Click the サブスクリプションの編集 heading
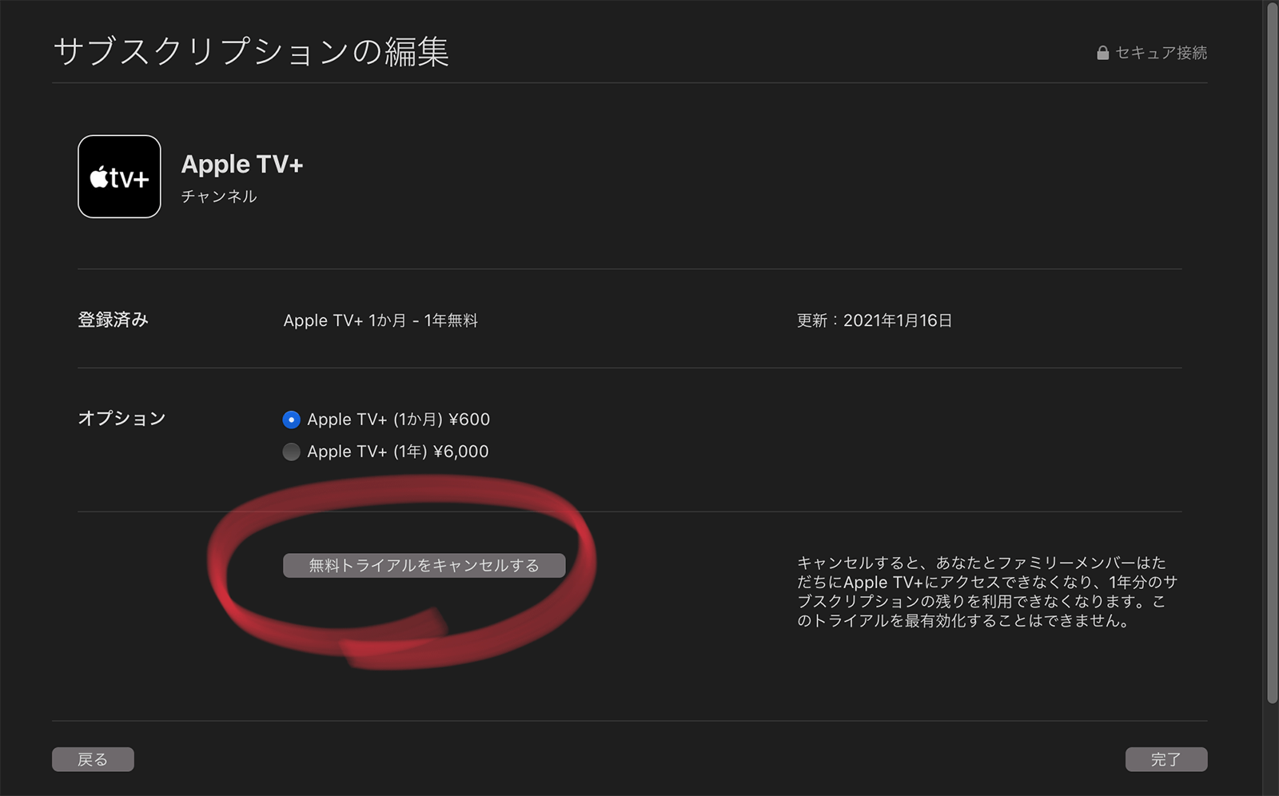 [x=251, y=51]
